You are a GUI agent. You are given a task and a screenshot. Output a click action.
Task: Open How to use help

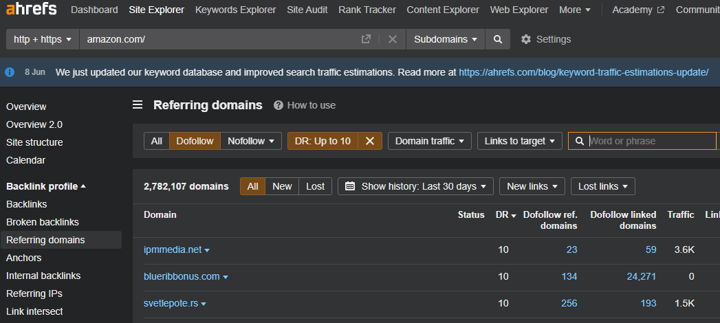tap(305, 105)
